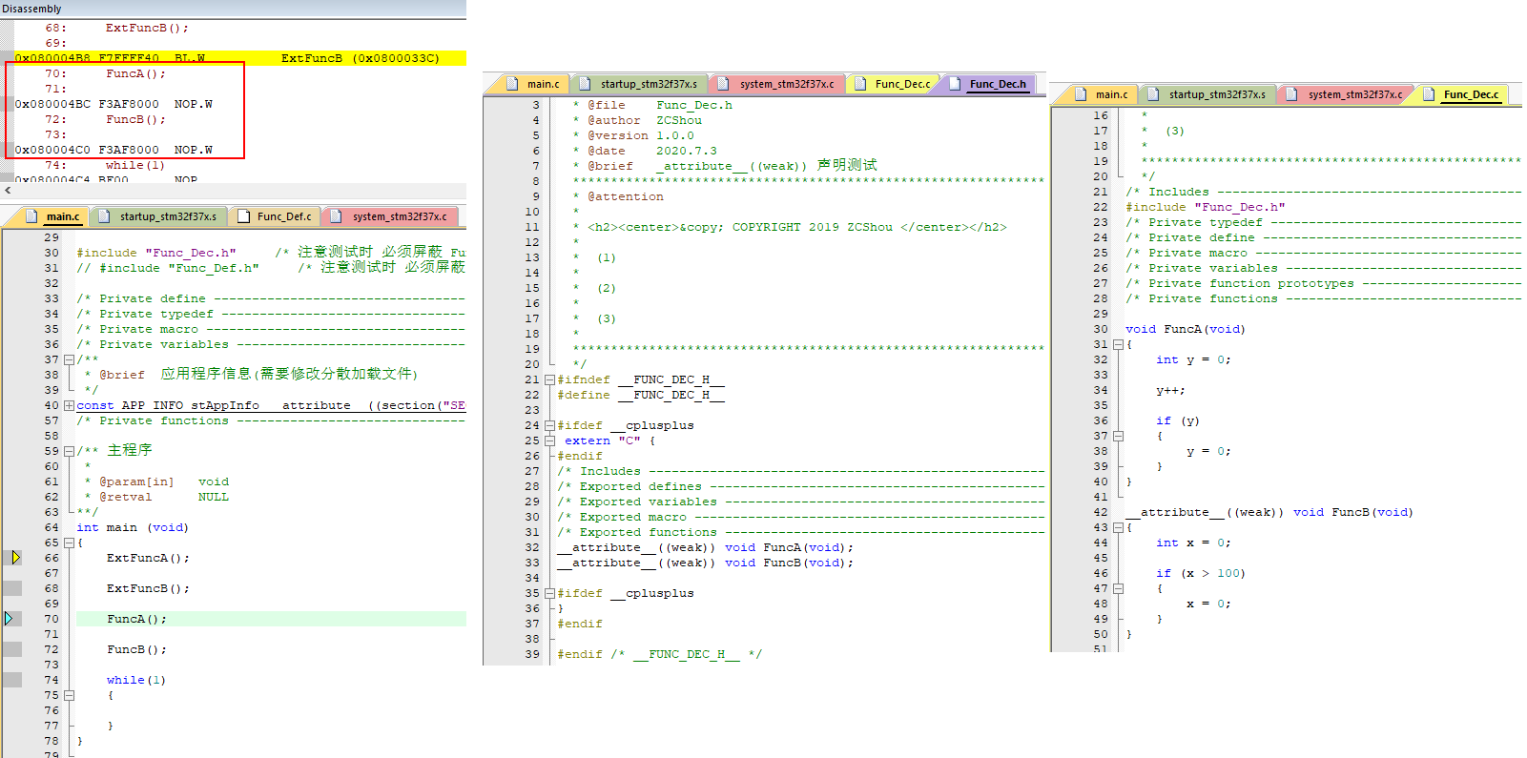Open system_stm32f37x.c tab in the right editor
The width and height of the screenshot is (1527, 758).
1345,94
